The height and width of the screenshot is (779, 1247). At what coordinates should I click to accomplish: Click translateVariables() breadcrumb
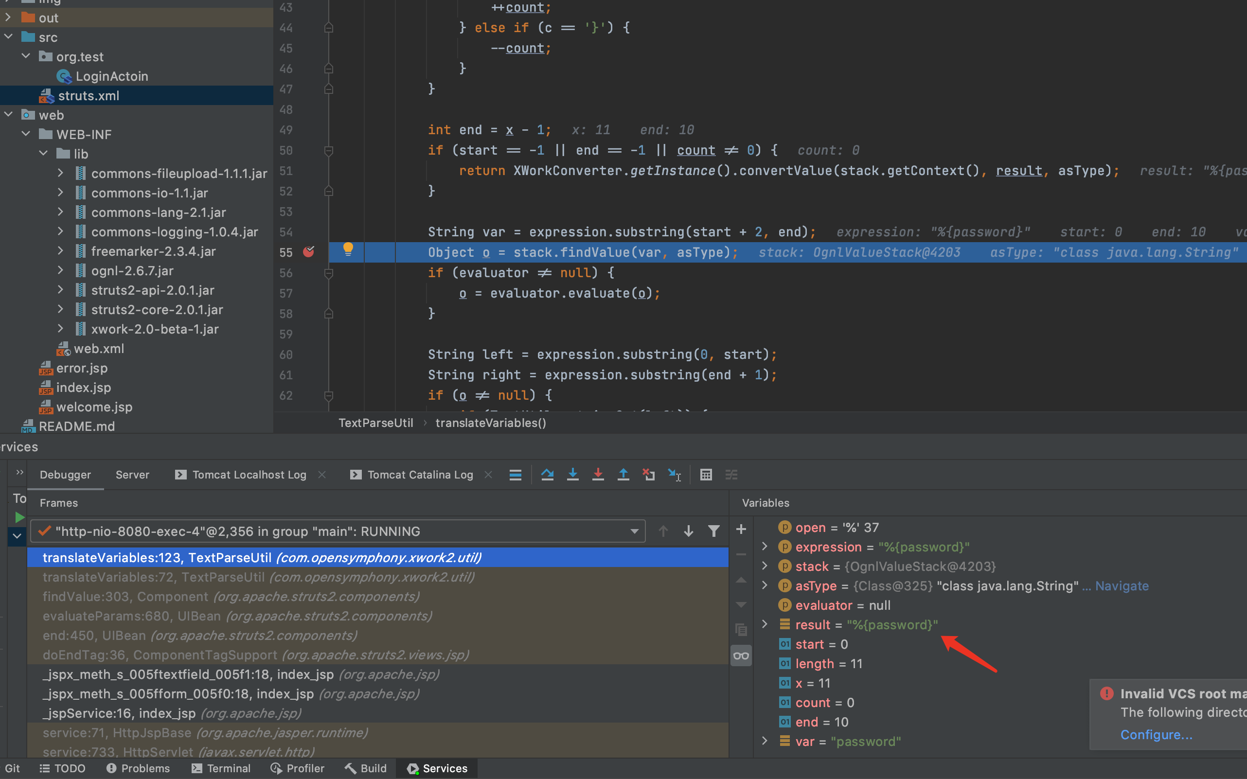click(x=491, y=423)
